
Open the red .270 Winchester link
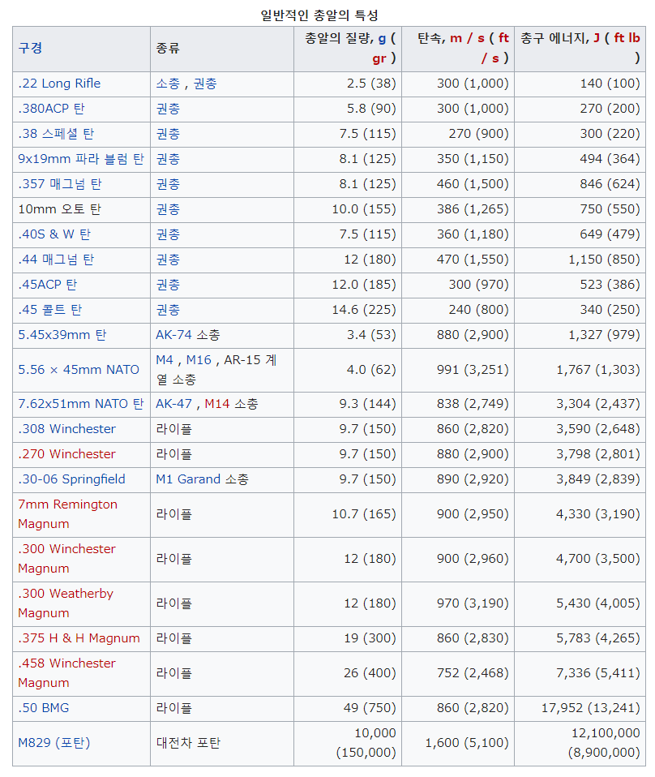click(66, 454)
